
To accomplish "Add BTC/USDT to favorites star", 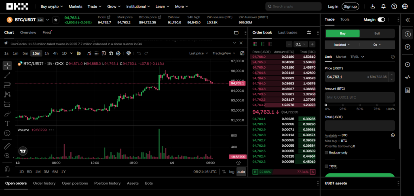I will pyautogui.click(x=56, y=20).
